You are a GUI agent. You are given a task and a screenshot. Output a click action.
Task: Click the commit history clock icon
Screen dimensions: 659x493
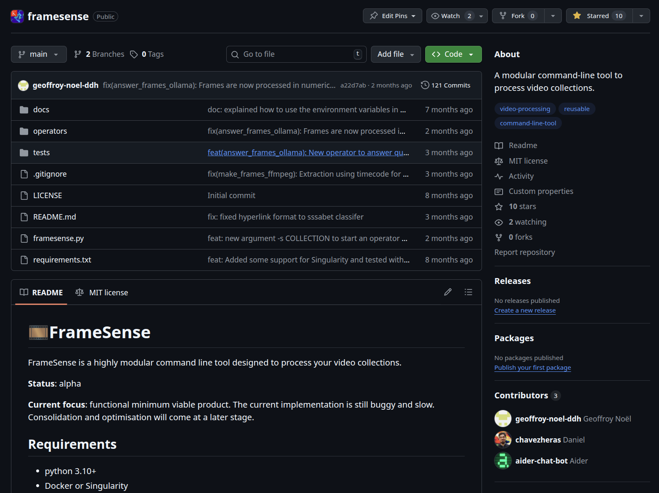click(425, 85)
